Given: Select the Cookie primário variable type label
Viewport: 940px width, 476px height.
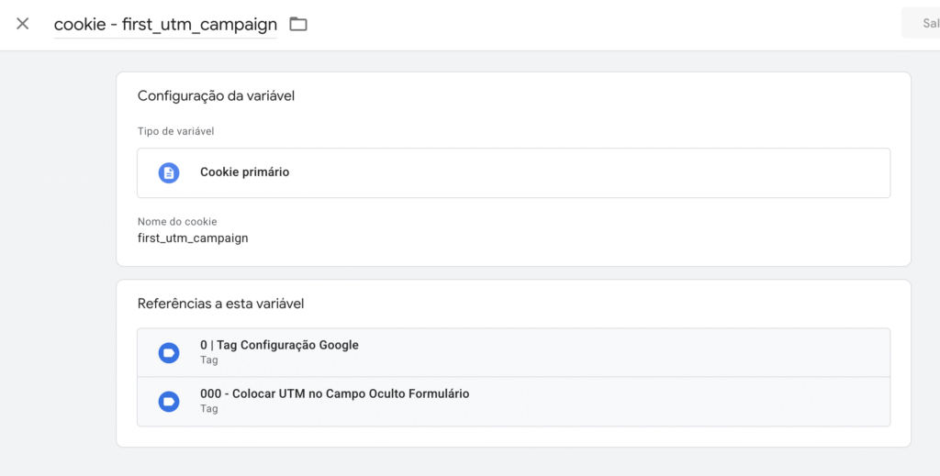Looking at the screenshot, I should pos(244,172).
